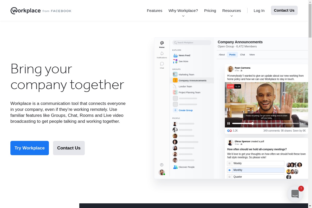
Task: Click the London Team label
Action: click(x=185, y=87)
